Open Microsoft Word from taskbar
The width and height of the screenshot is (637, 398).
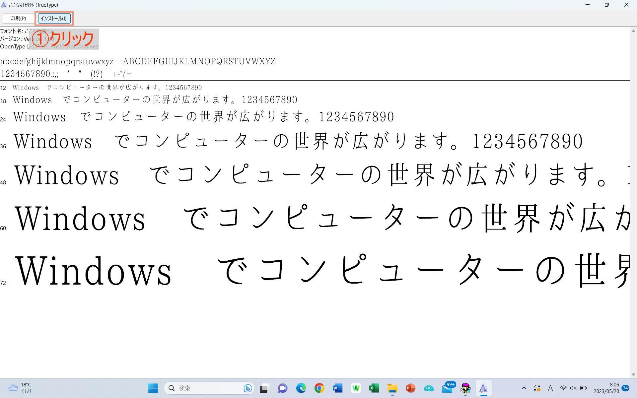pyautogui.click(x=337, y=388)
